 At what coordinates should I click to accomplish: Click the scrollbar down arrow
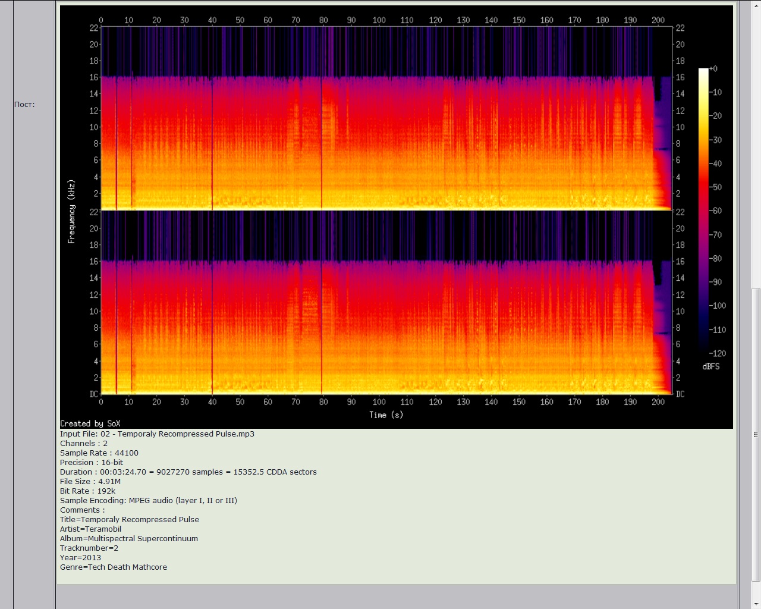tap(756, 604)
